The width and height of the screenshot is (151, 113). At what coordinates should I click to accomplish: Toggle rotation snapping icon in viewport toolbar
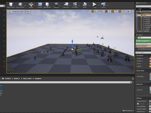[x=113, y=11]
